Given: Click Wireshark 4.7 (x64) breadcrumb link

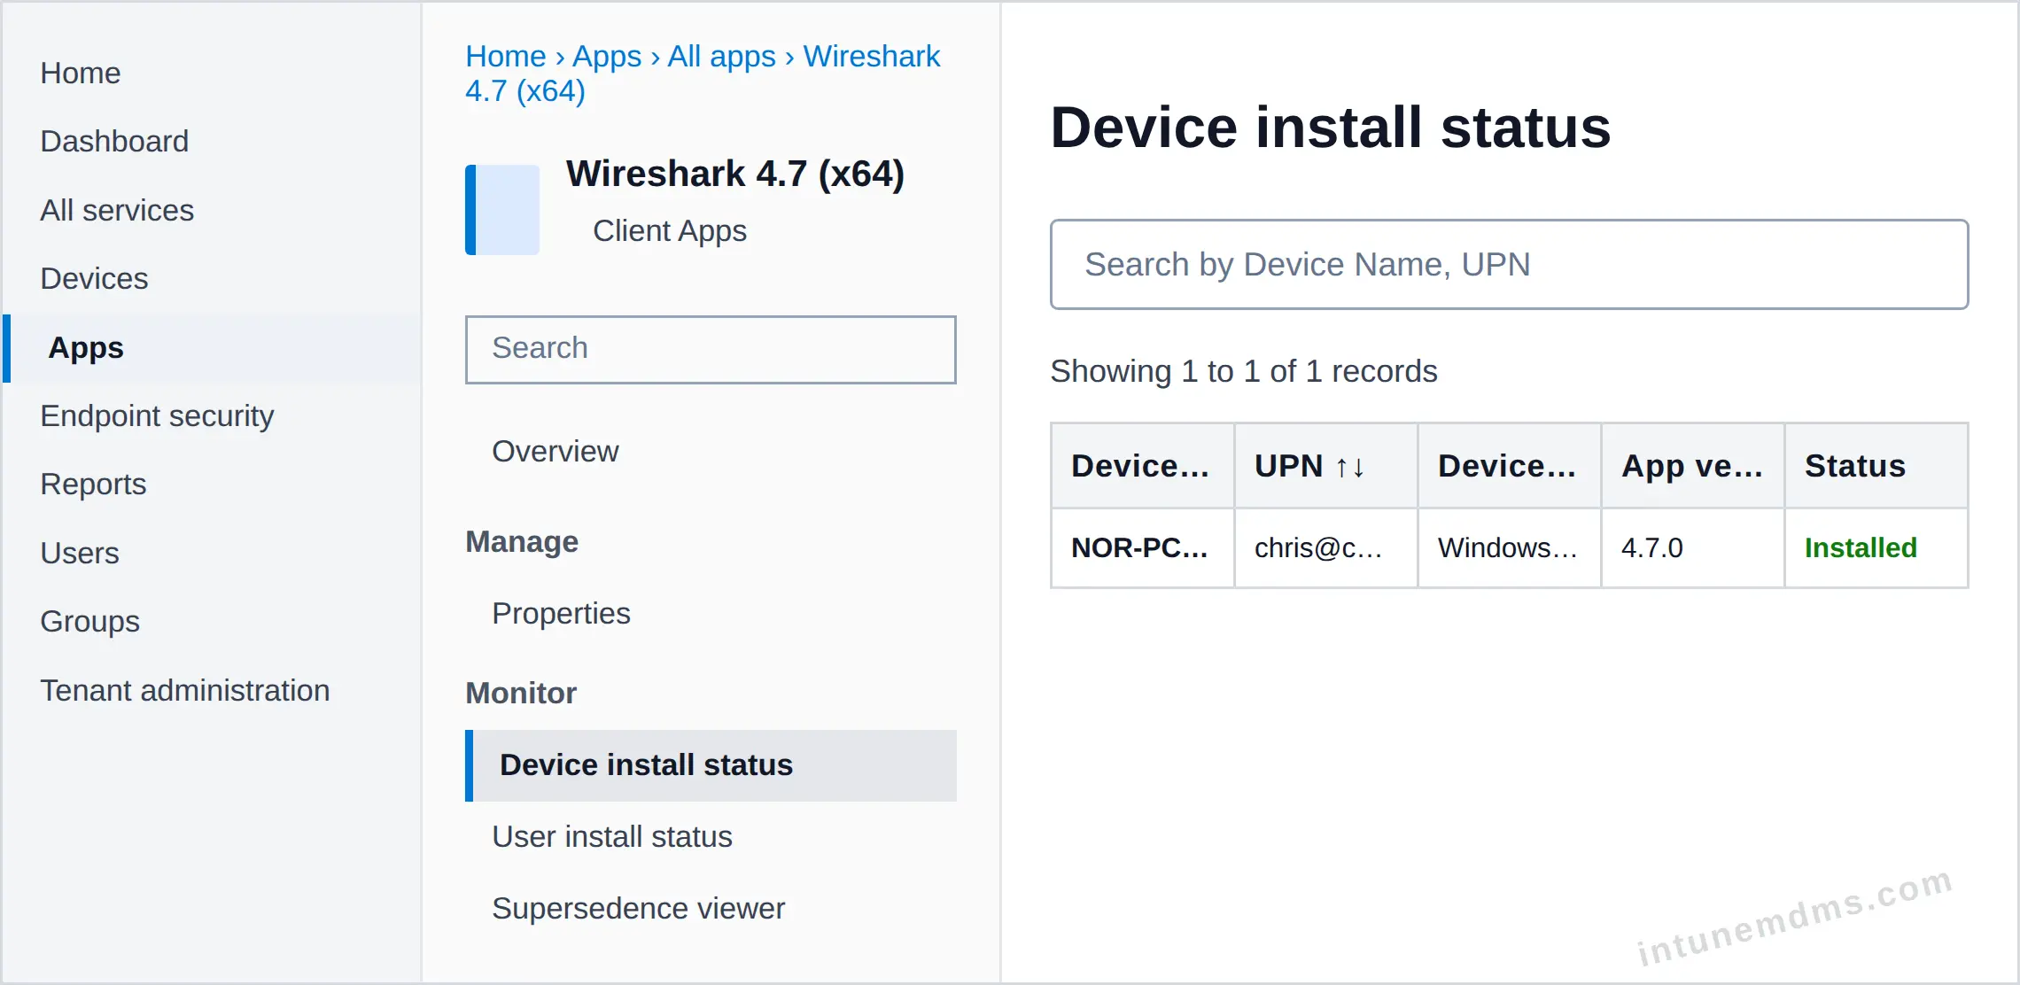Looking at the screenshot, I should pos(703,74).
